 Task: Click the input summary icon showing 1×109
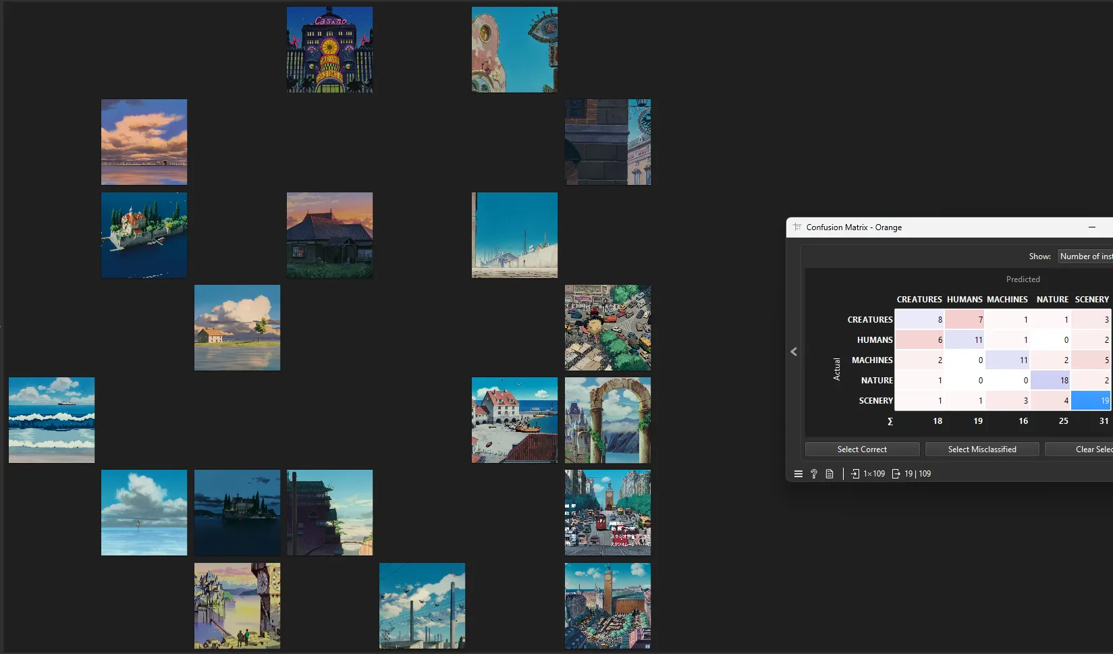click(867, 473)
